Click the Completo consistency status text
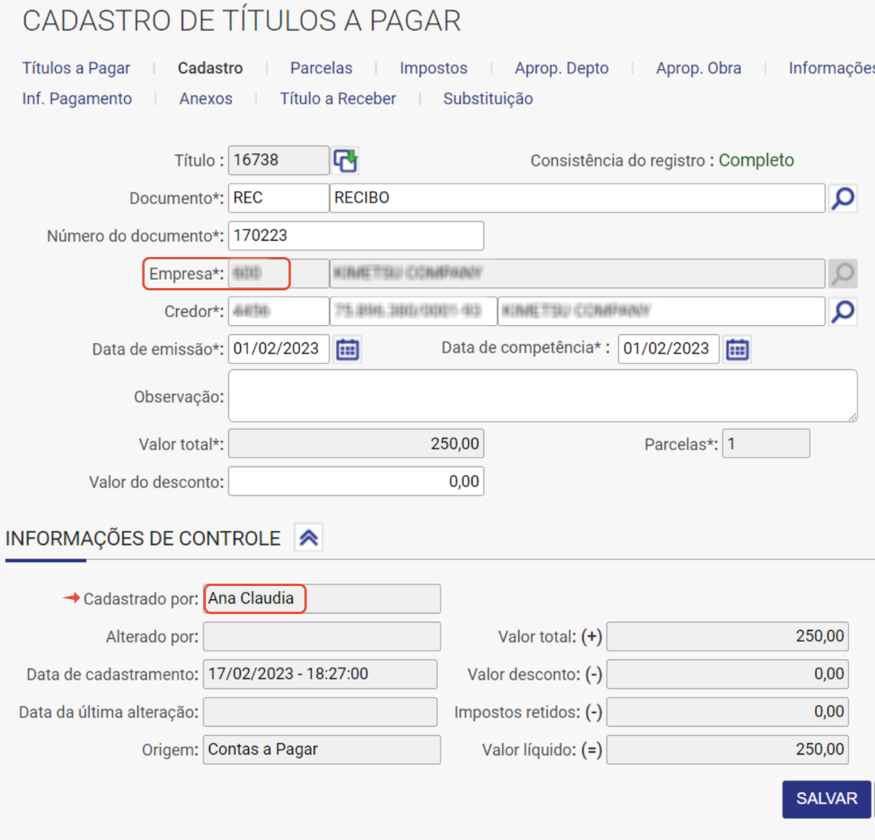The width and height of the screenshot is (875, 840). (756, 160)
